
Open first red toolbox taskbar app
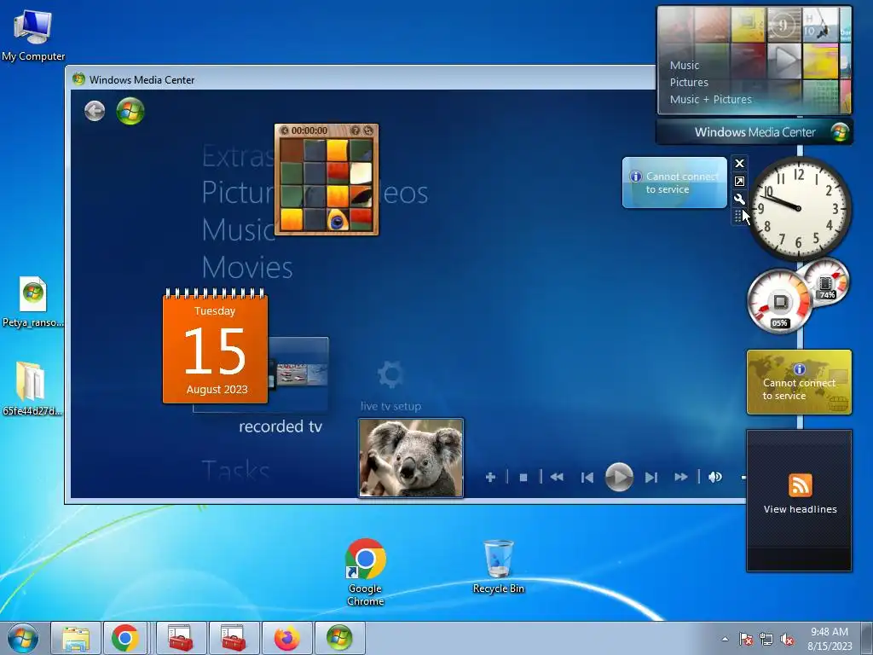pyautogui.click(x=180, y=638)
